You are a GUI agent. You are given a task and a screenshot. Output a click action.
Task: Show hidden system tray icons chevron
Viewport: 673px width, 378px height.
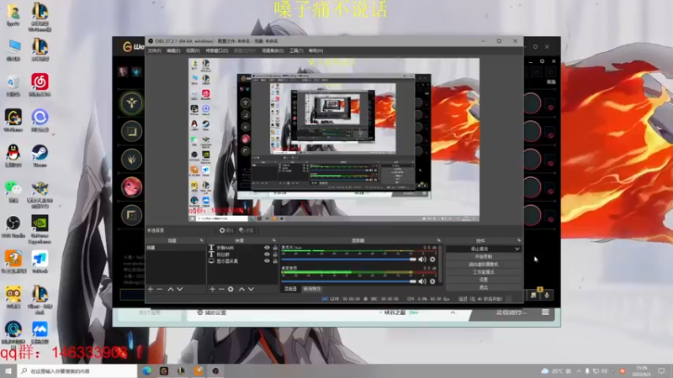pyautogui.click(x=579, y=370)
